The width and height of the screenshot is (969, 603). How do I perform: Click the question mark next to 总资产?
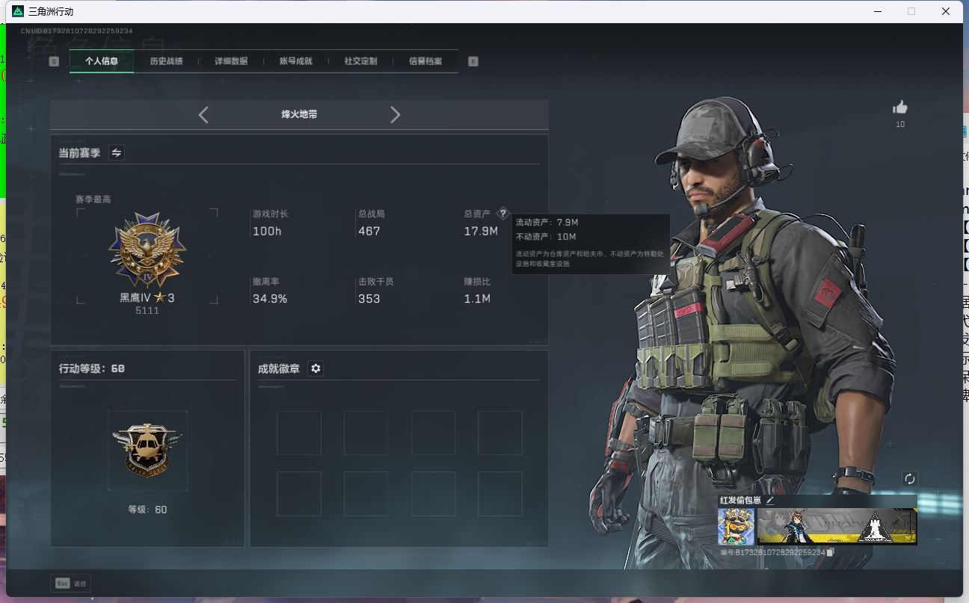coord(502,214)
